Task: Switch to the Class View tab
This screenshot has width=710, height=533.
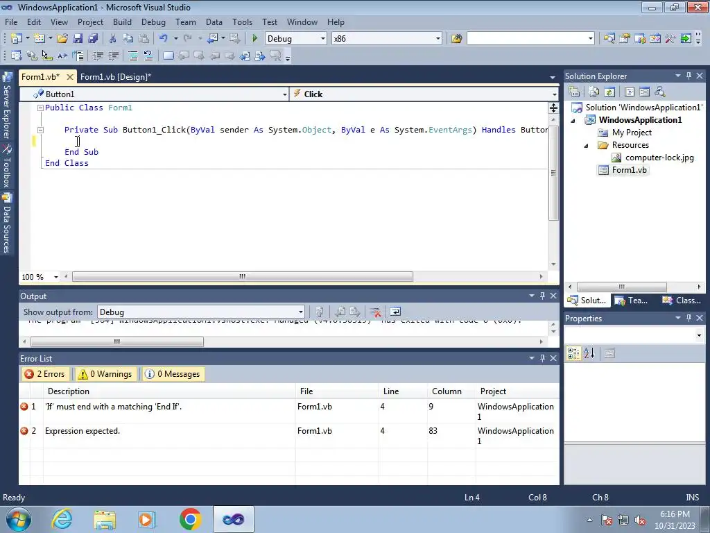Action: (682, 301)
